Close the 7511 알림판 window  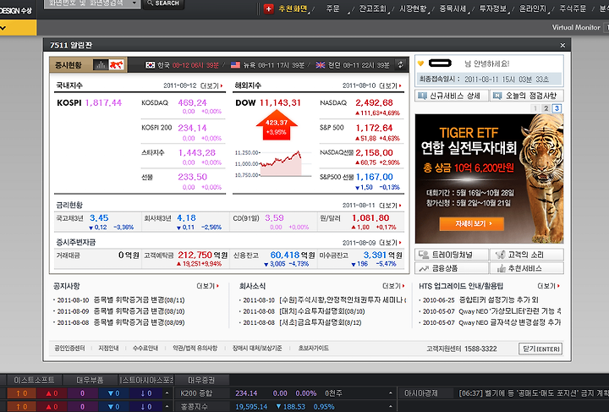click(562, 46)
